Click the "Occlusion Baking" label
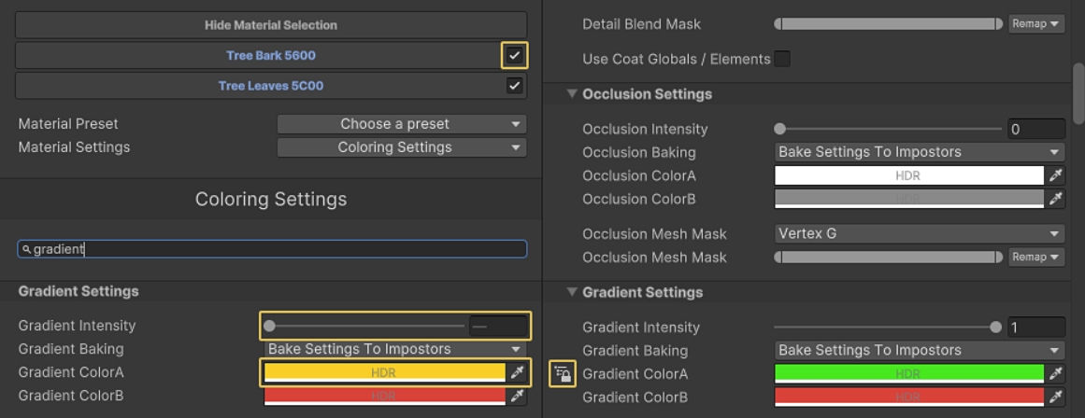Image resolution: width=1085 pixels, height=418 pixels. tap(638, 153)
